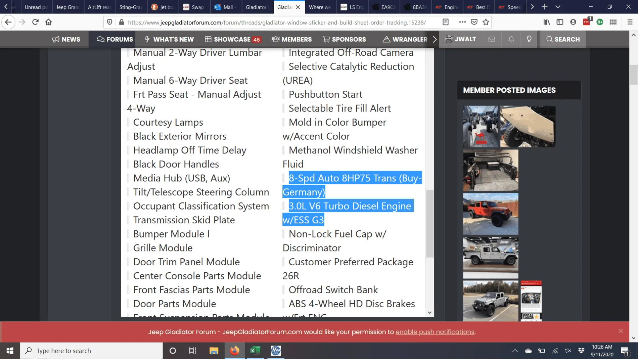Reload the current page

(35, 22)
